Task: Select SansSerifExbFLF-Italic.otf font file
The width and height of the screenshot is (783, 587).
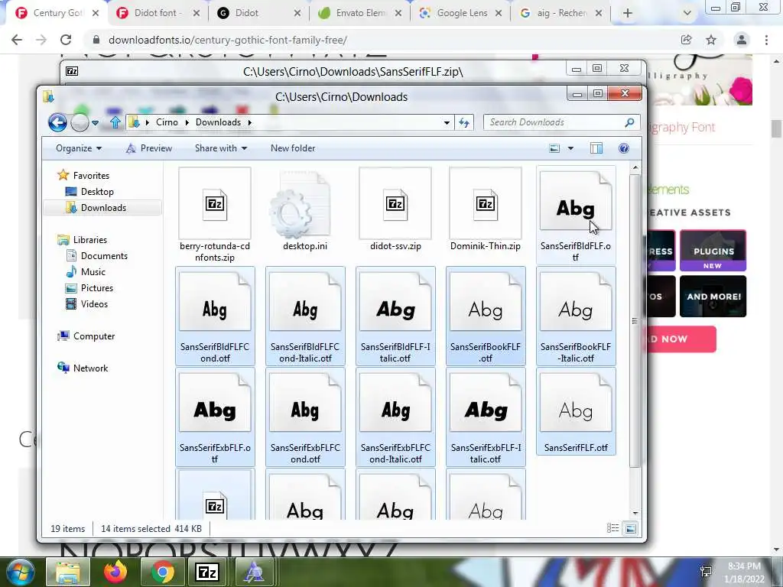Action: pos(486,417)
